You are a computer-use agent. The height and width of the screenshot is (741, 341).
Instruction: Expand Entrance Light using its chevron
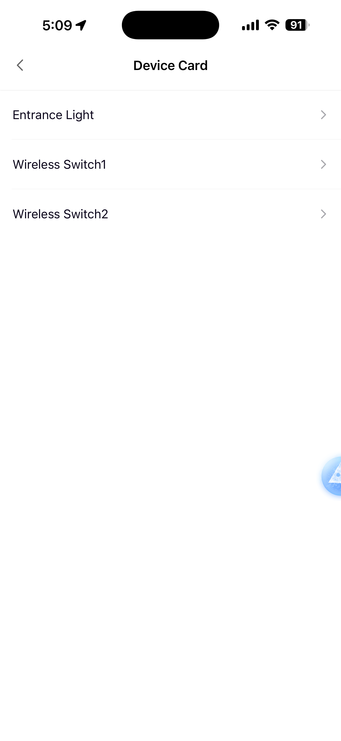[323, 115]
